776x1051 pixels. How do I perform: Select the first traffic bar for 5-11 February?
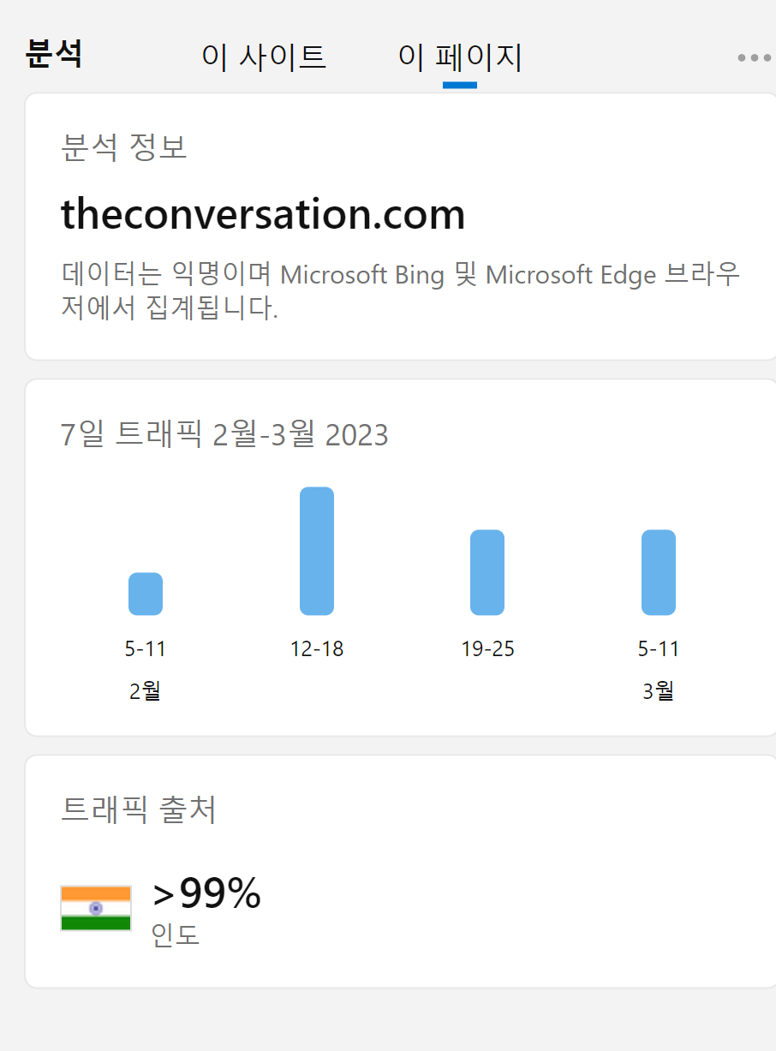pyautogui.click(x=145, y=593)
